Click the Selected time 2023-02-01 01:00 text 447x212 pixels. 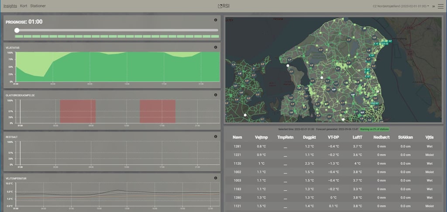coord(296,129)
